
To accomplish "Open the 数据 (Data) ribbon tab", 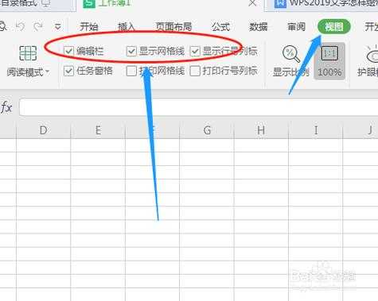I will click(258, 27).
